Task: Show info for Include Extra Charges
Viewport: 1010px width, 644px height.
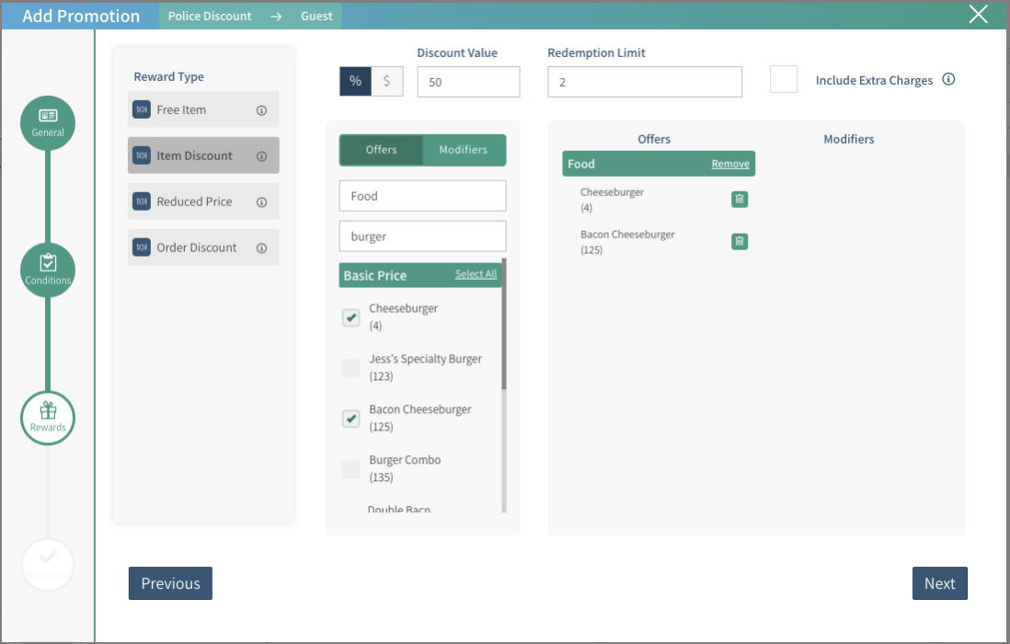Action: point(948,80)
